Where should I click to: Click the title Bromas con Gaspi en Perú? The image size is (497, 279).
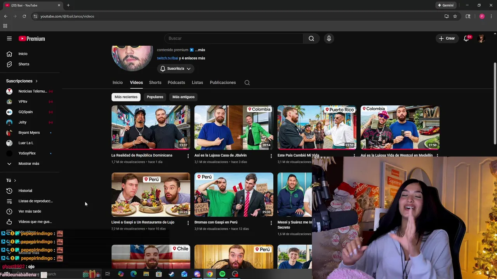click(216, 222)
